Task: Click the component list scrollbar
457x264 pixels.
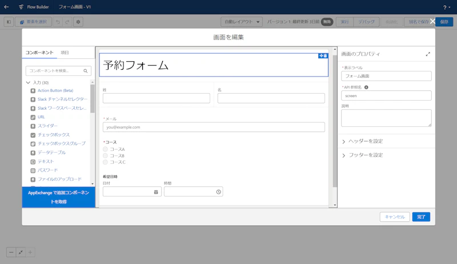Action: tap(93, 98)
